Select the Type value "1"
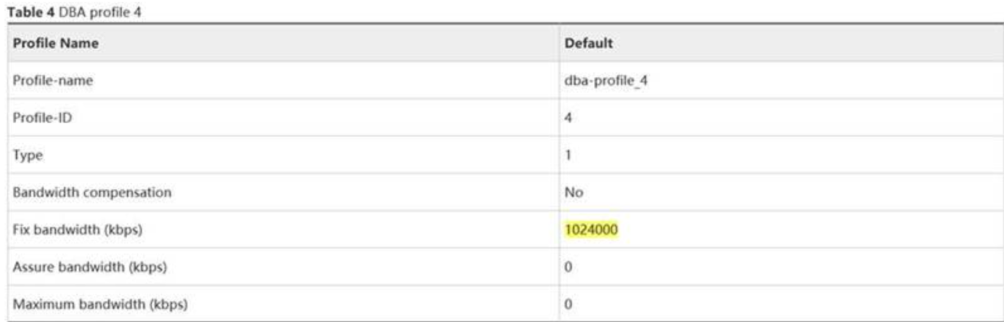 (568, 155)
